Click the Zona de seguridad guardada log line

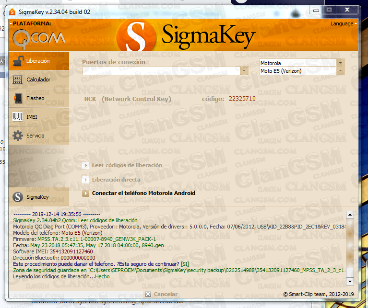pos(179,270)
